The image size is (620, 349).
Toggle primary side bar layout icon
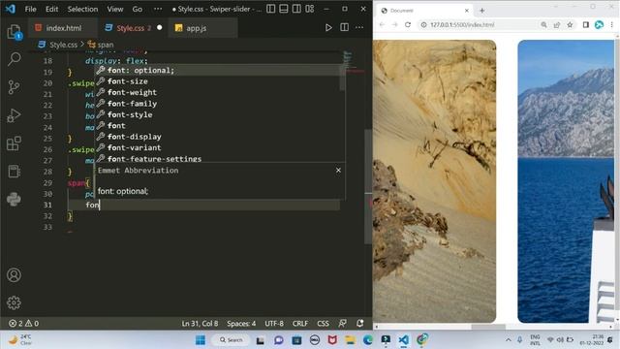pyautogui.click(x=271, y=9)
